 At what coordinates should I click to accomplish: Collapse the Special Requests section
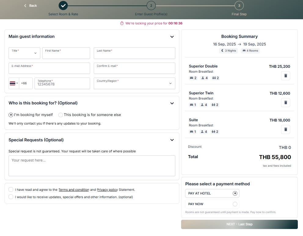pyautogui.click(x=172, y=140)
